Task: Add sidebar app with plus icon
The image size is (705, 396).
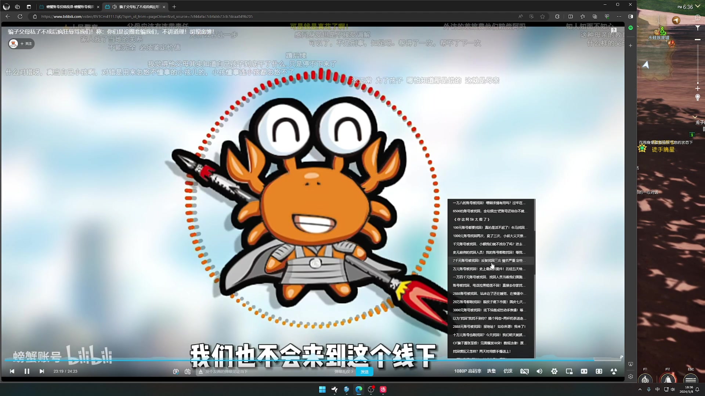Action: click(630, 45)
